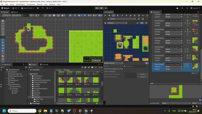The height and width of the screenshot is (114, 202).
Task: Open the File menu
Action: click(2, 4)
